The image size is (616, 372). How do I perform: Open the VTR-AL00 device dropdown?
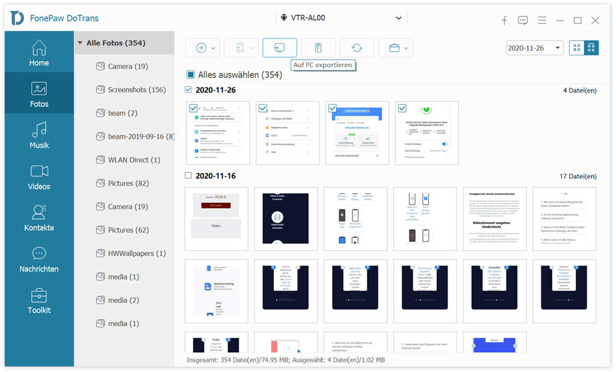(341, 17)
